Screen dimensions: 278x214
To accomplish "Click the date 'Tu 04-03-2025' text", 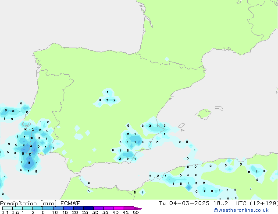I will 184,204.
